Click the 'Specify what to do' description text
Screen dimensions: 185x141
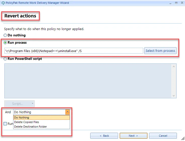pos(44,29)
